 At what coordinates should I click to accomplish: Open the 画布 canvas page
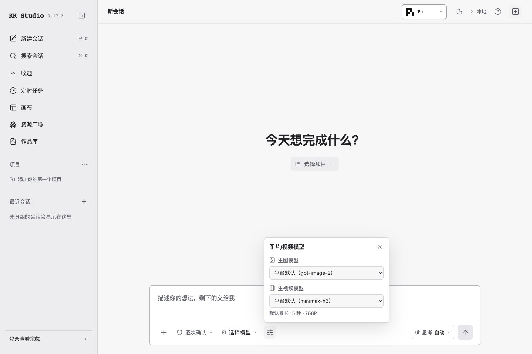(49, 107)
